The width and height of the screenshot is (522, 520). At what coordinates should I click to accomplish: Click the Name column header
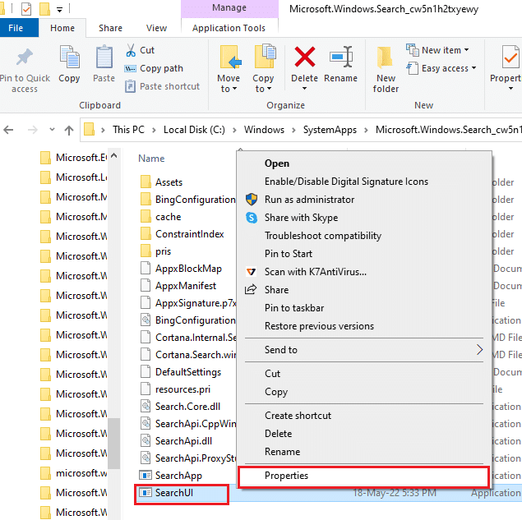point(151,159)
